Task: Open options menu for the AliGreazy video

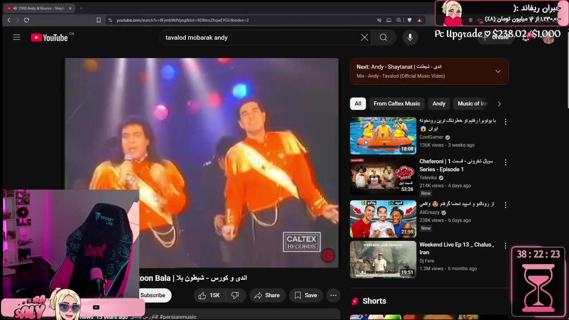Action: 505,205
